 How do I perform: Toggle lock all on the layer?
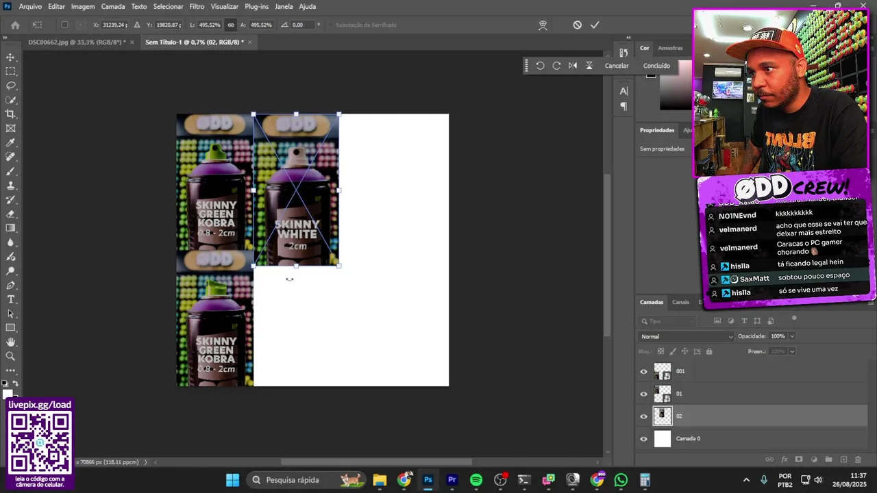point(709,351)
